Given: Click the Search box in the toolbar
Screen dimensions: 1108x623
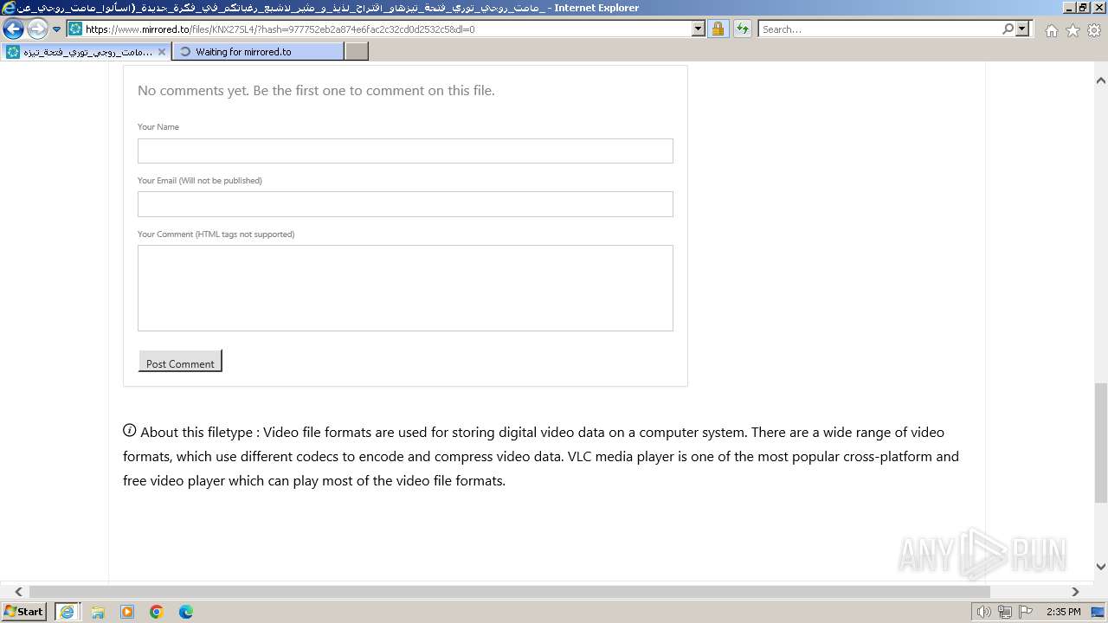Looking at the screenshot, I should point(879,29).
